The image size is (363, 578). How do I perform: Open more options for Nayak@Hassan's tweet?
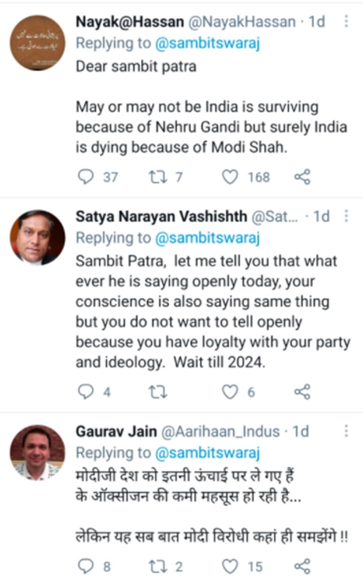tap(346, 21)
